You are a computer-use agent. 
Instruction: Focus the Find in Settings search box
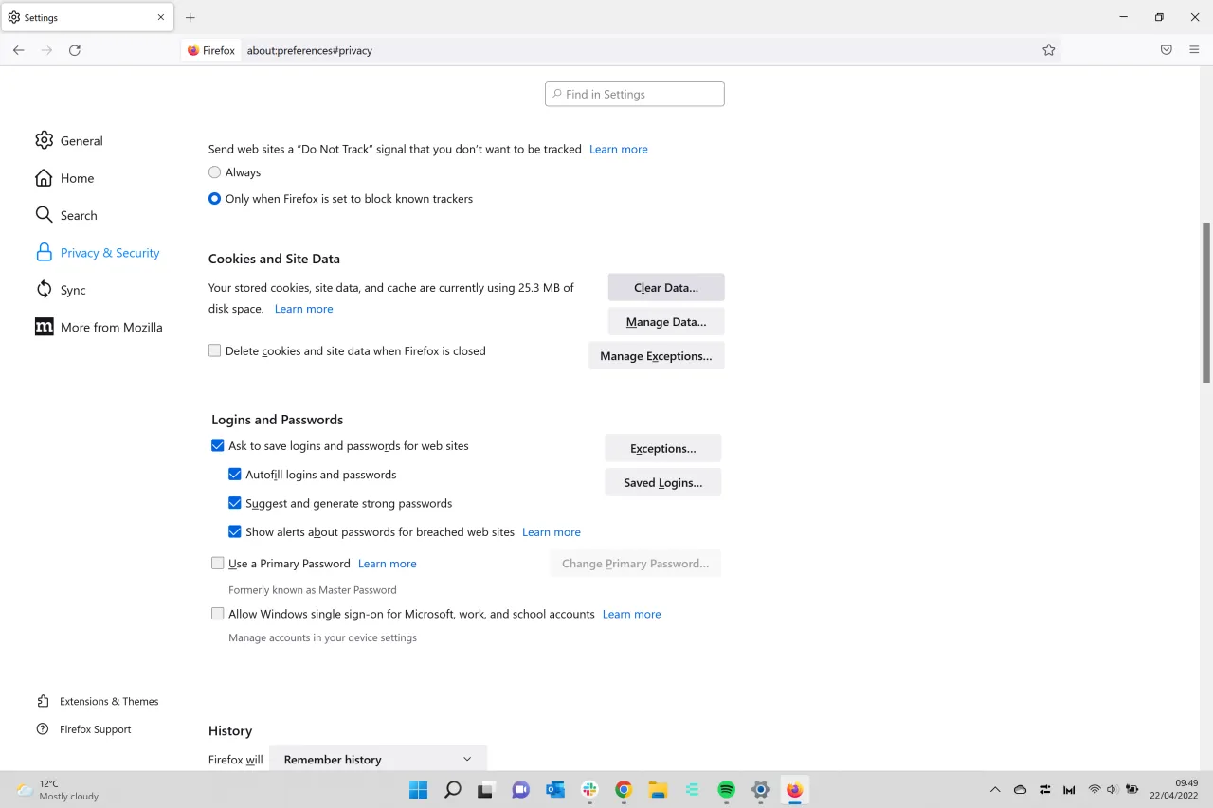tap(635, 94)
